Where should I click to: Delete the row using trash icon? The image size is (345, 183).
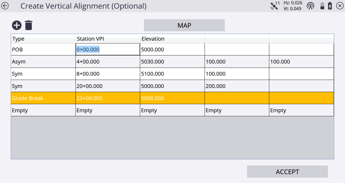29,25
